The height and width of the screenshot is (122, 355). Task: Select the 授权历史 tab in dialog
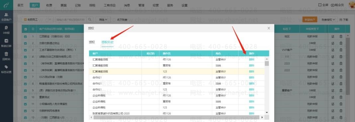point(108,42)
